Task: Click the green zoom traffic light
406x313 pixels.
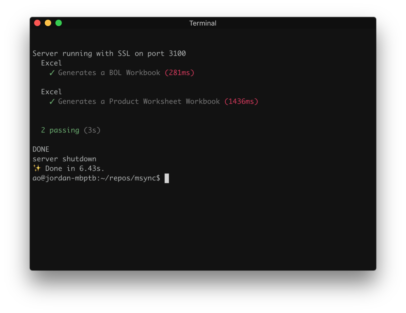Action: click(x=59, y=23)
